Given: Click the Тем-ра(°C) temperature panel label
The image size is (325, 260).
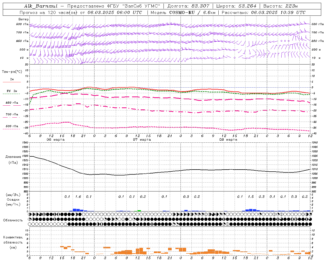Looking at the screenshot, I should point(12,72).
